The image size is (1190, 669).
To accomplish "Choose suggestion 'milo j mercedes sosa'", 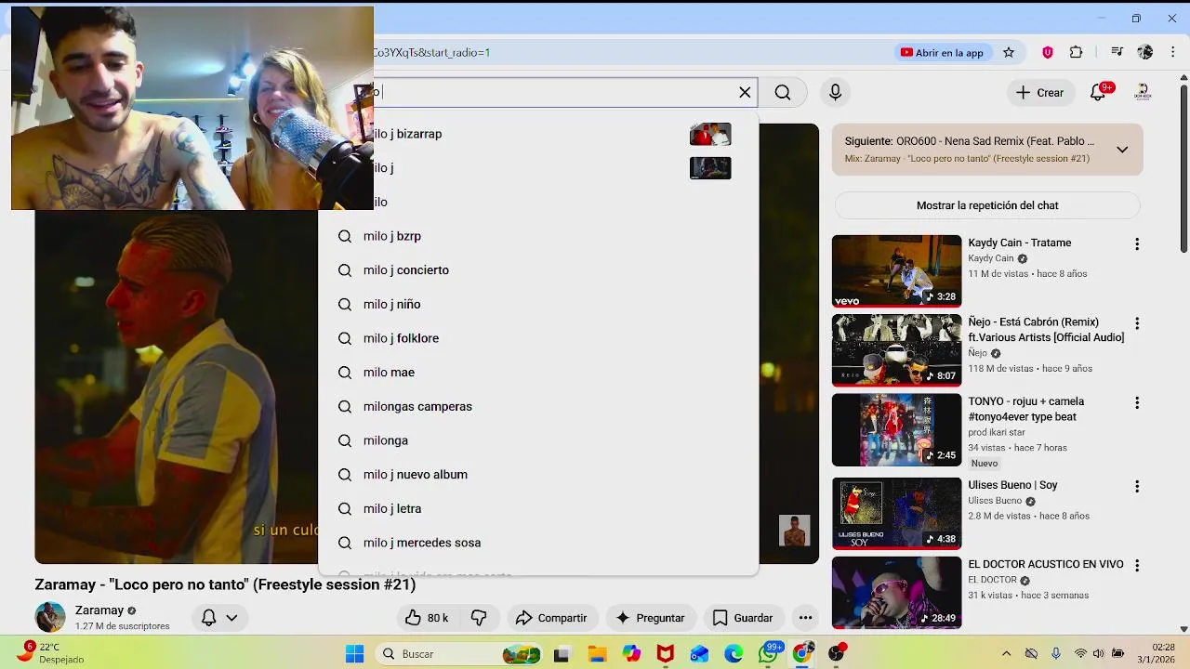I will (x=538, y=543).
